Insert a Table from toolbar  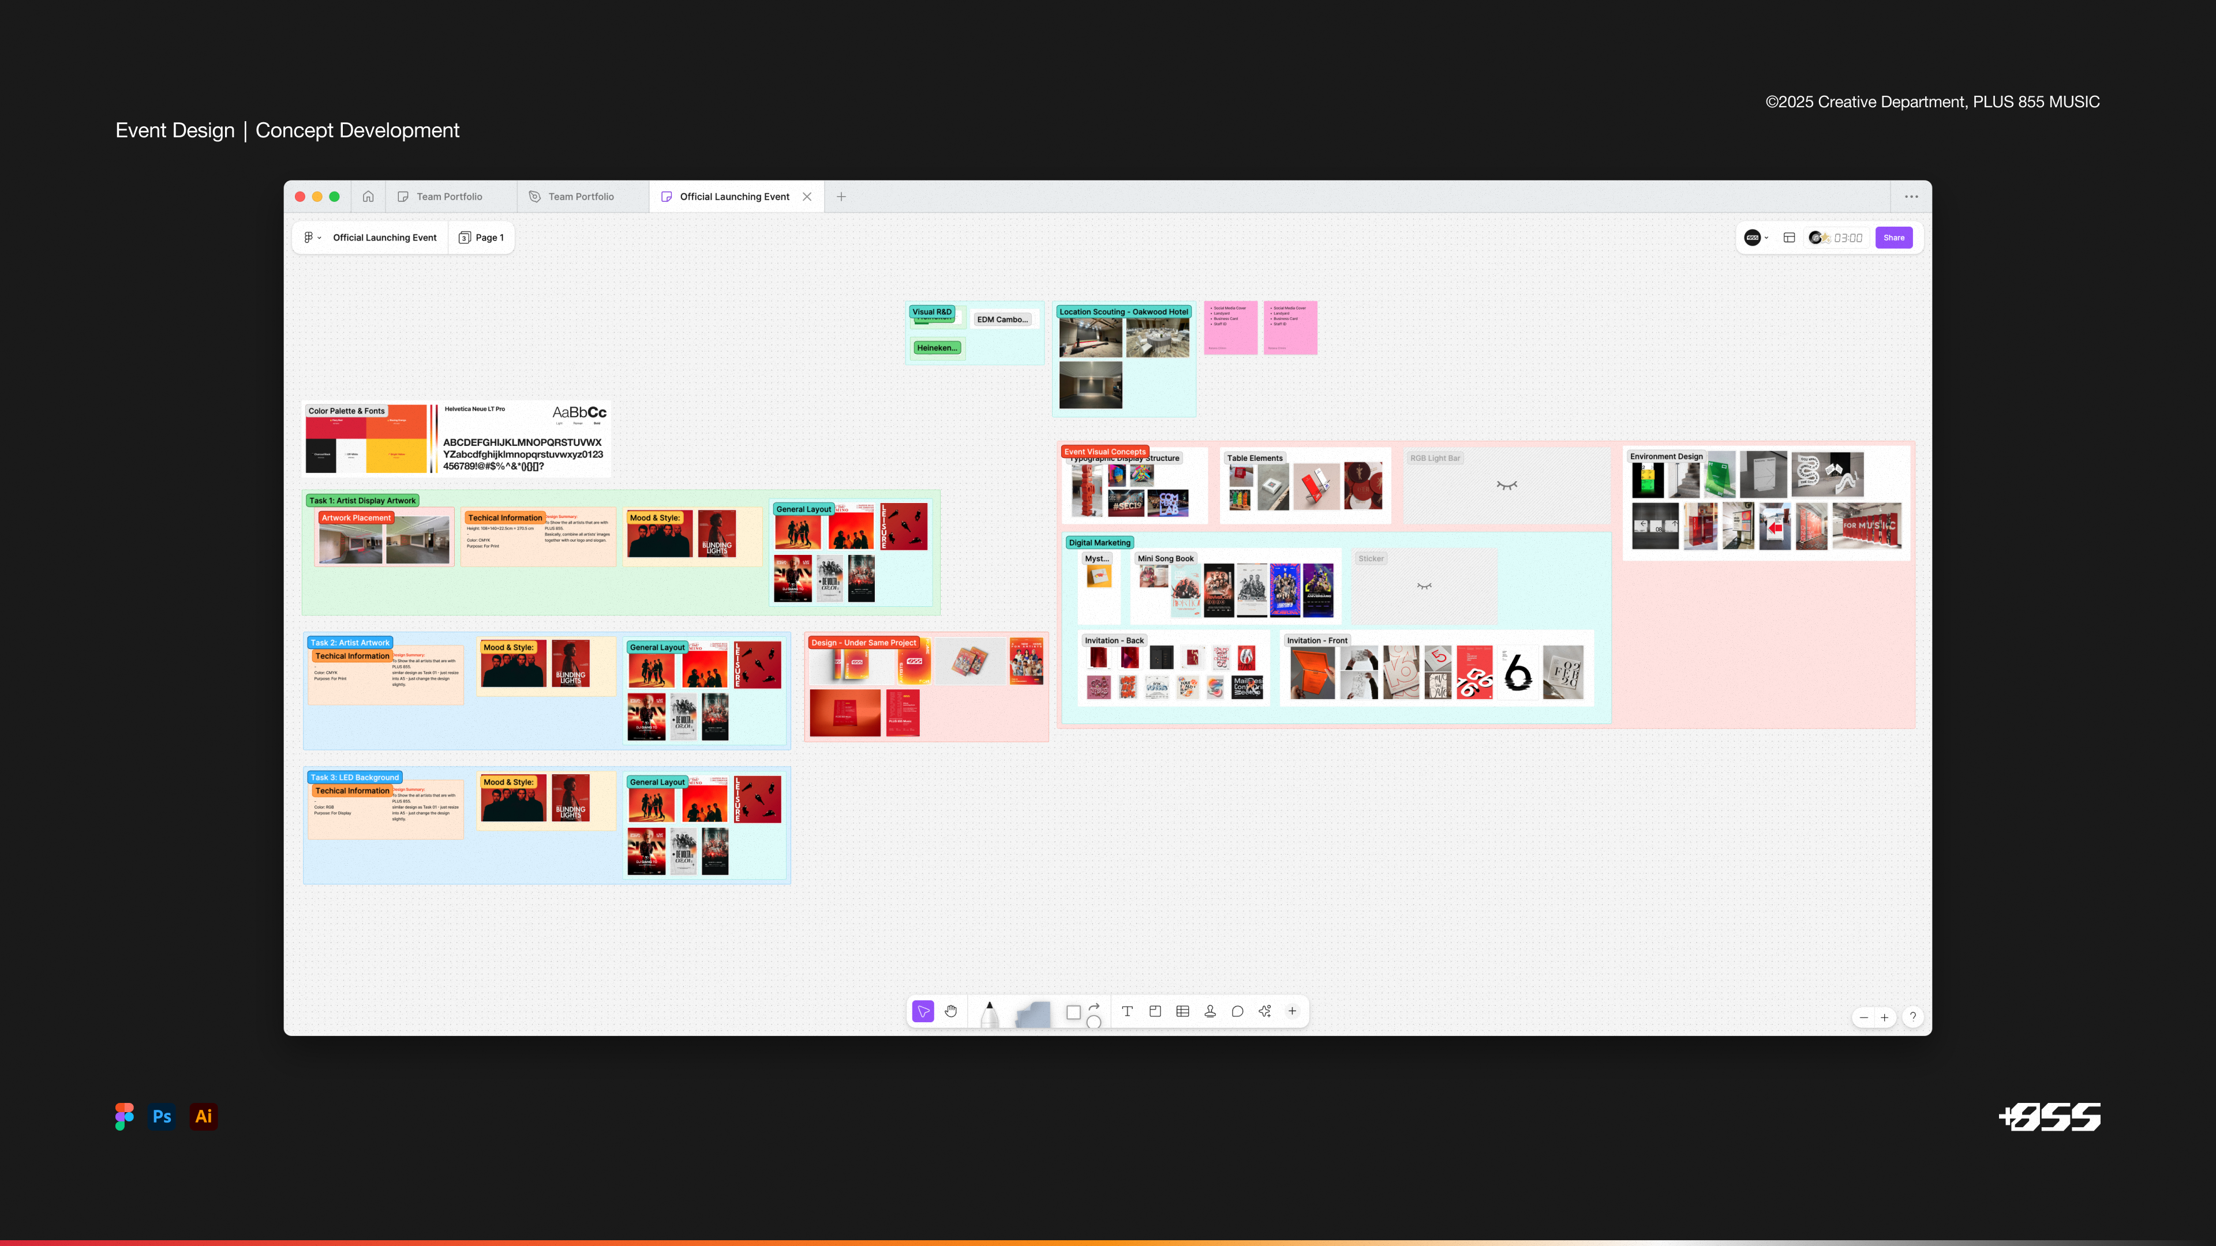click(x=1183, y=1011)
